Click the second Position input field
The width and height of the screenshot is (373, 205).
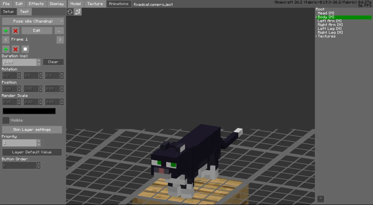click(x=31, y=89)
